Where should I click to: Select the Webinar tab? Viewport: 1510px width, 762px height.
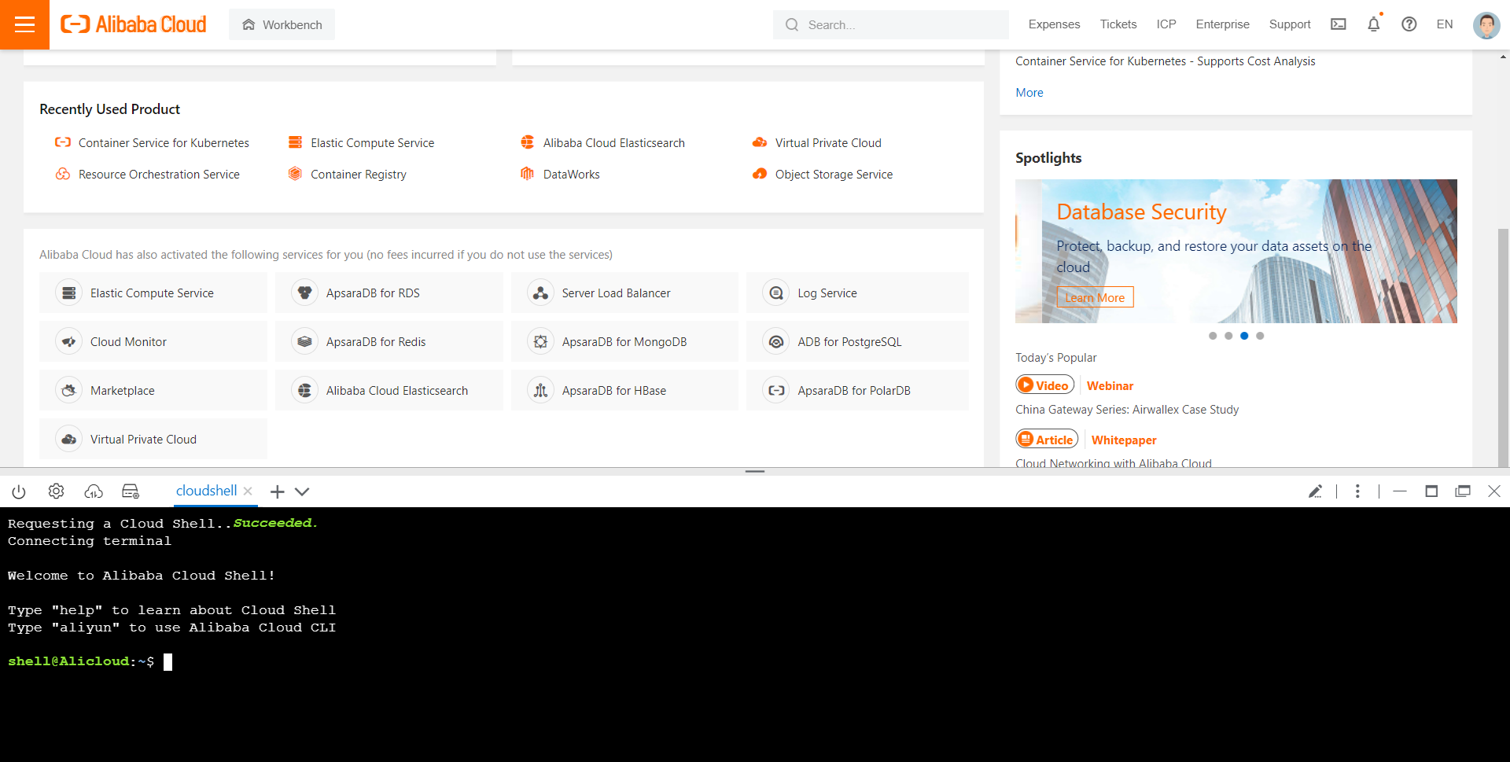[1110, 385]
